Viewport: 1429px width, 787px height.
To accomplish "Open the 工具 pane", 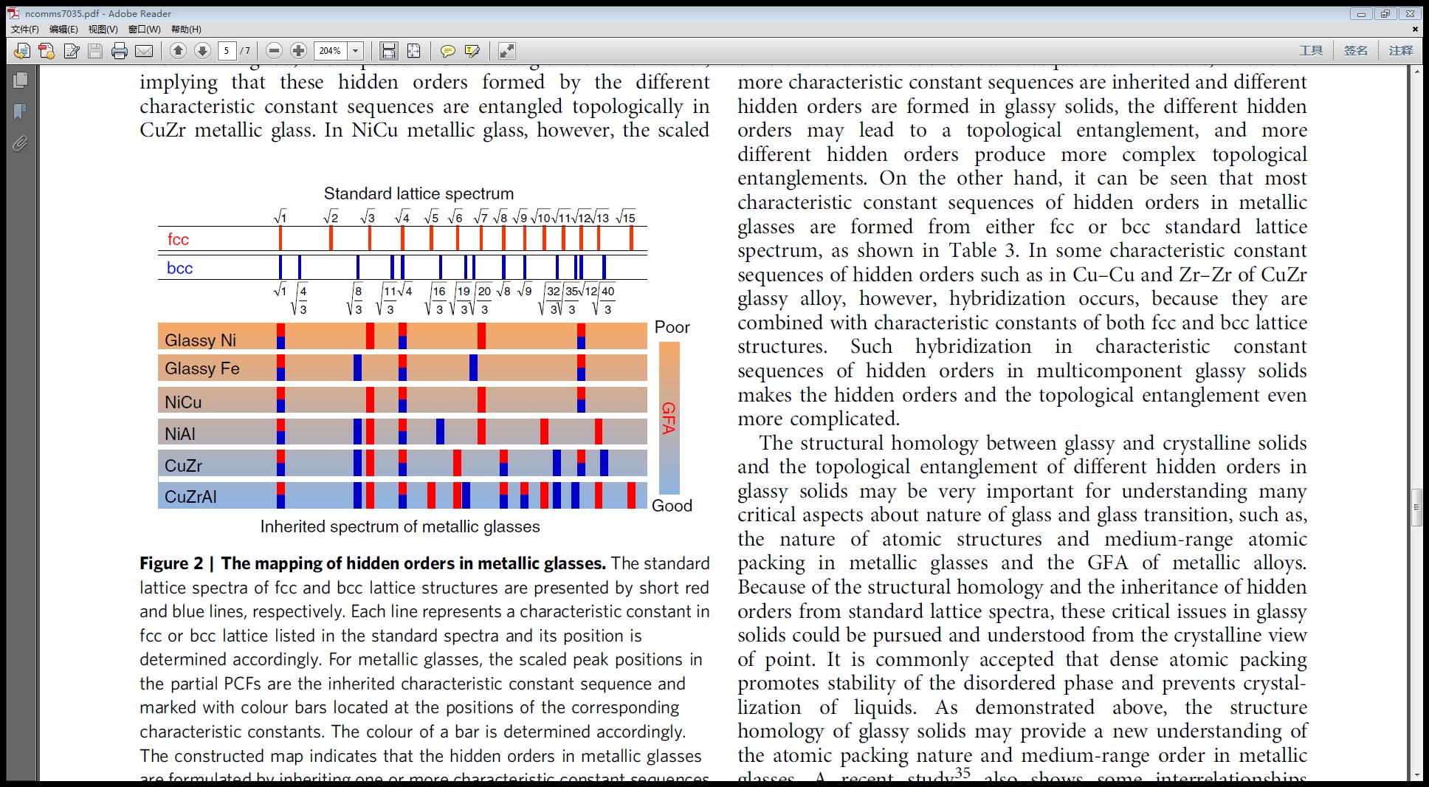I will 1311,51.
